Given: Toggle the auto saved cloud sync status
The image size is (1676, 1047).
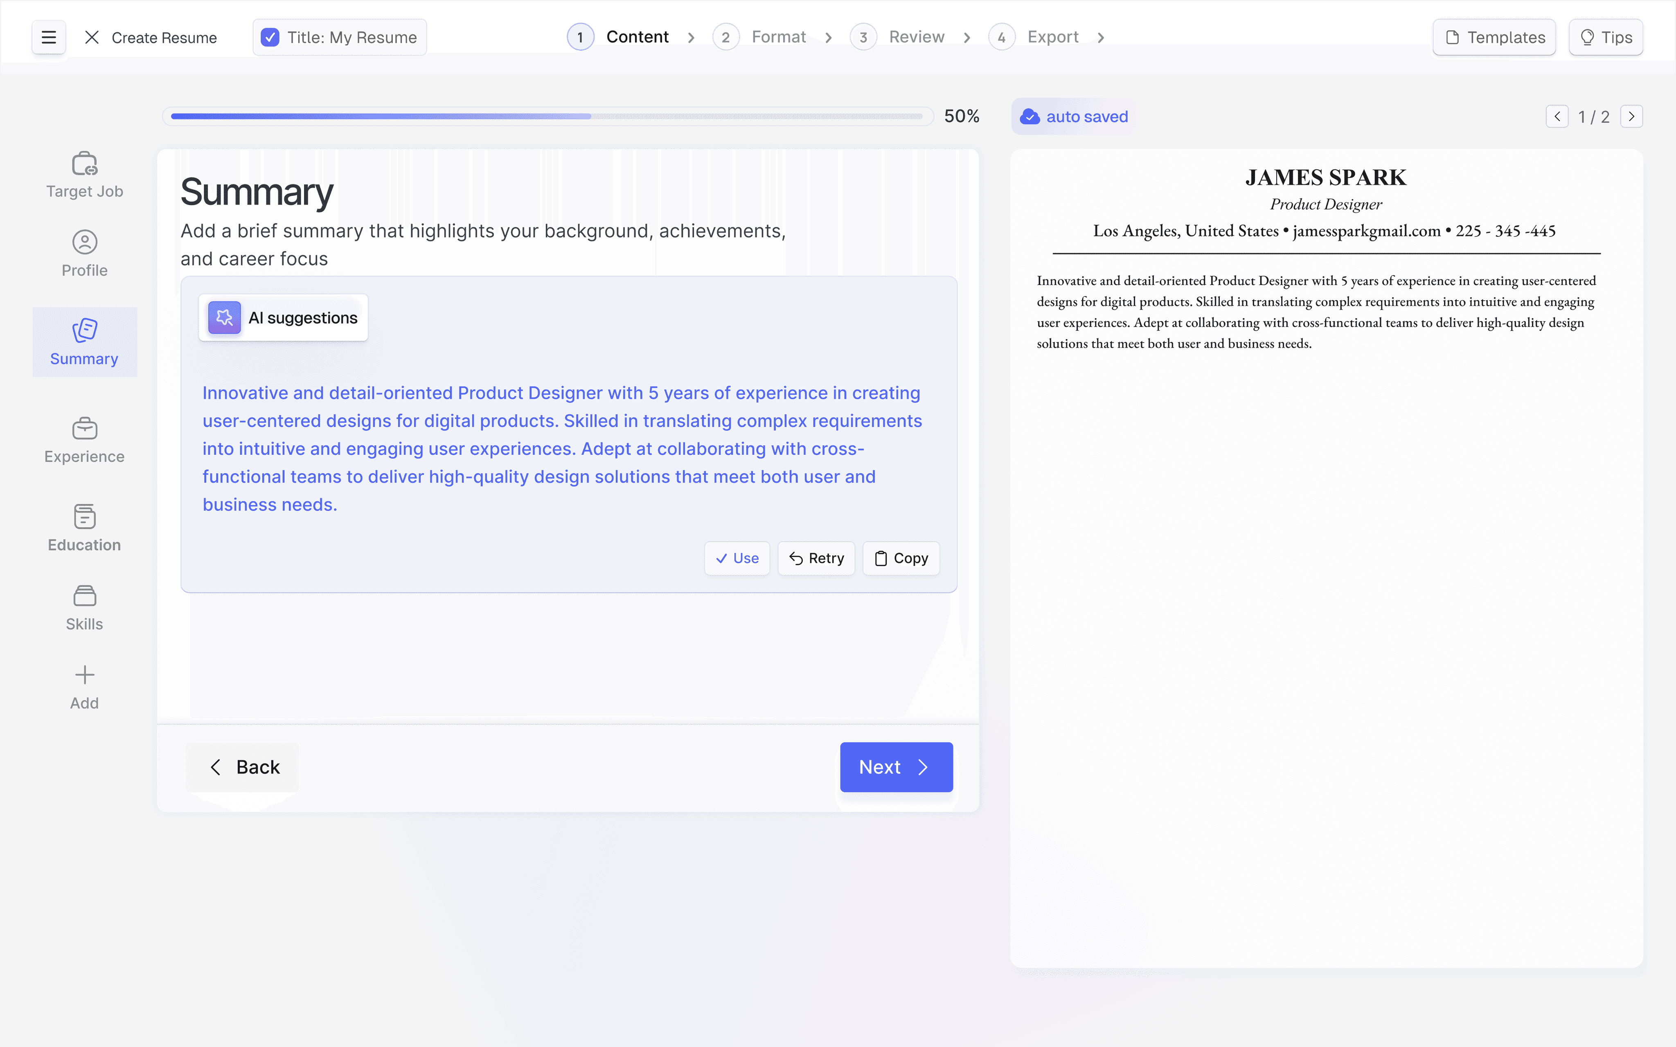Looking at the screenshot, I should point(1073,116).
